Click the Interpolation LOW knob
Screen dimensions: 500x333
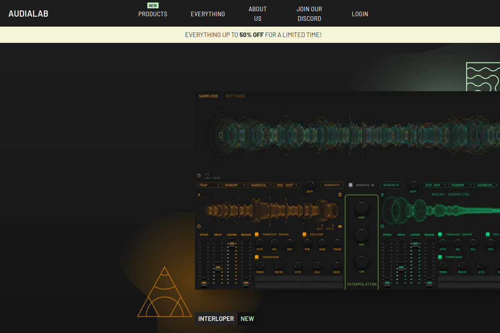point(362,262)
